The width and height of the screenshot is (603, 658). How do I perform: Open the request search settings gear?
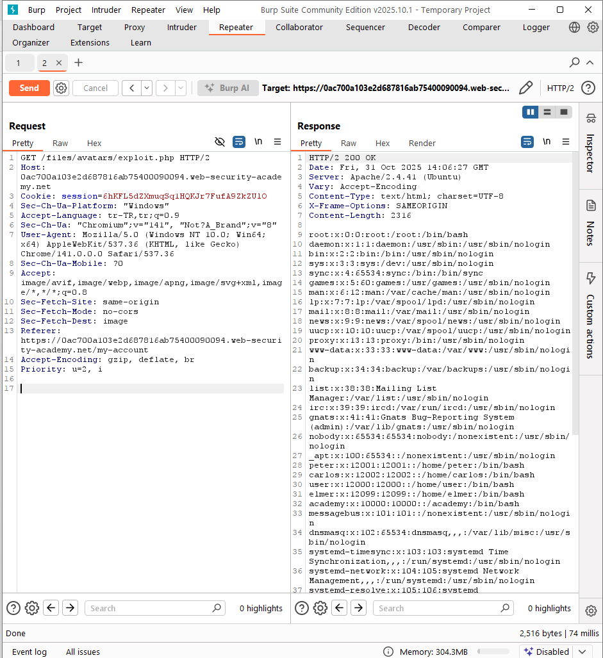coord(32,607)
